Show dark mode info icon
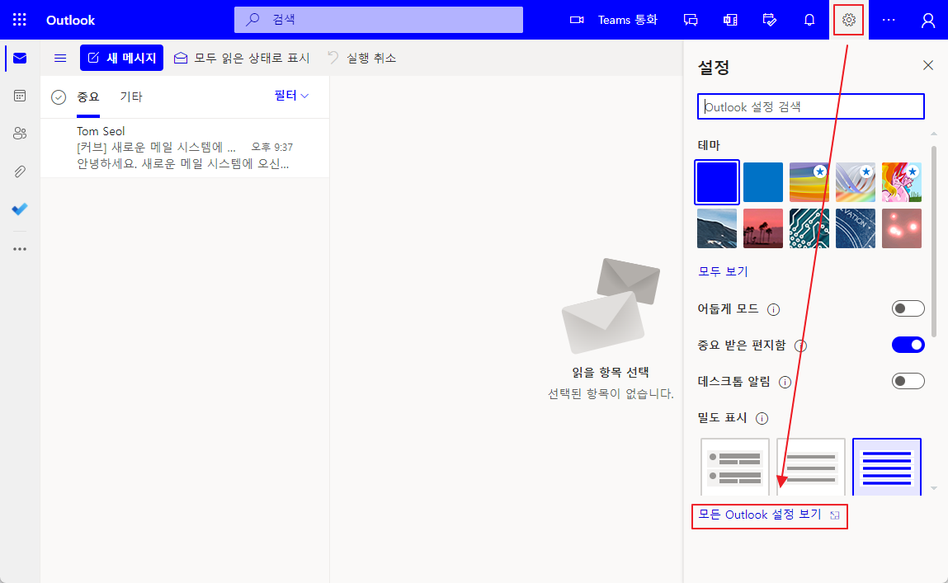This screenshot has height=583, width=948. (773, 310)
